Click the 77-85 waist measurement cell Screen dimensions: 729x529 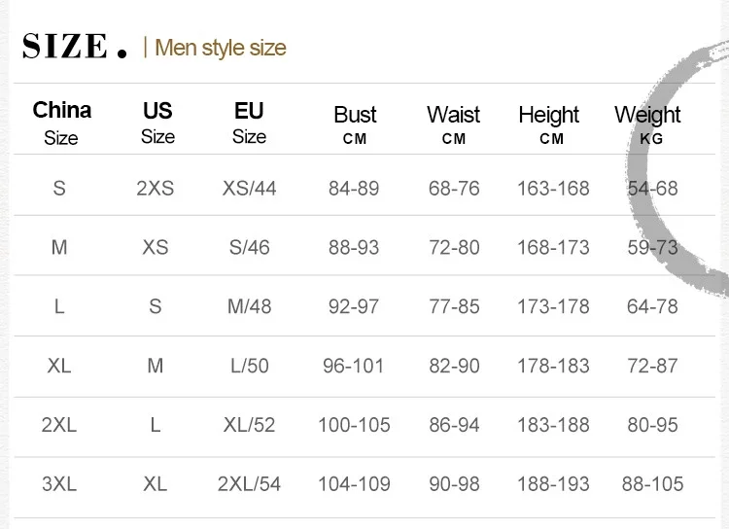(454, 307)
